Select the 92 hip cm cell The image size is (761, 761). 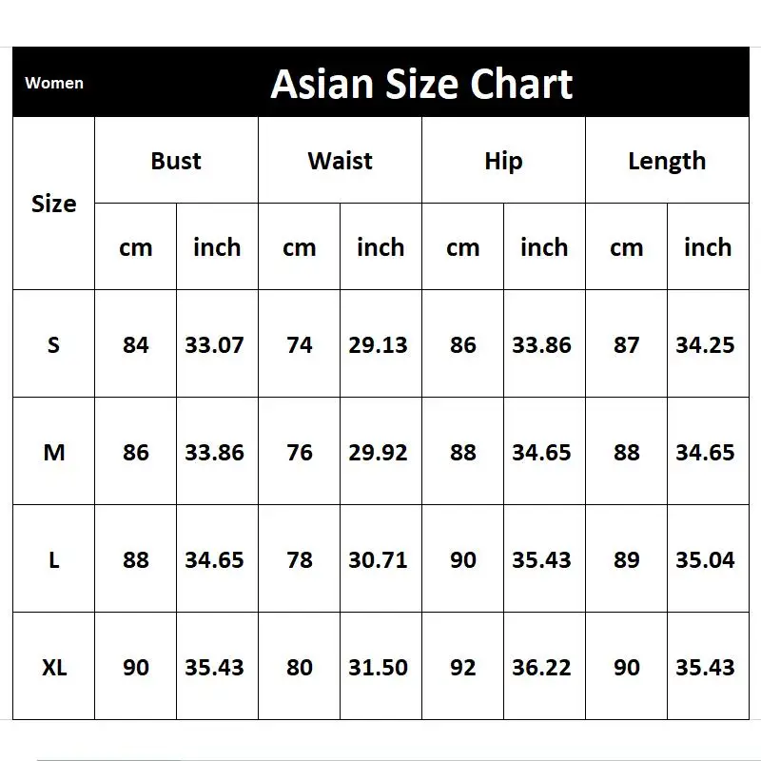pyautogui.click(x=463, y=667)
